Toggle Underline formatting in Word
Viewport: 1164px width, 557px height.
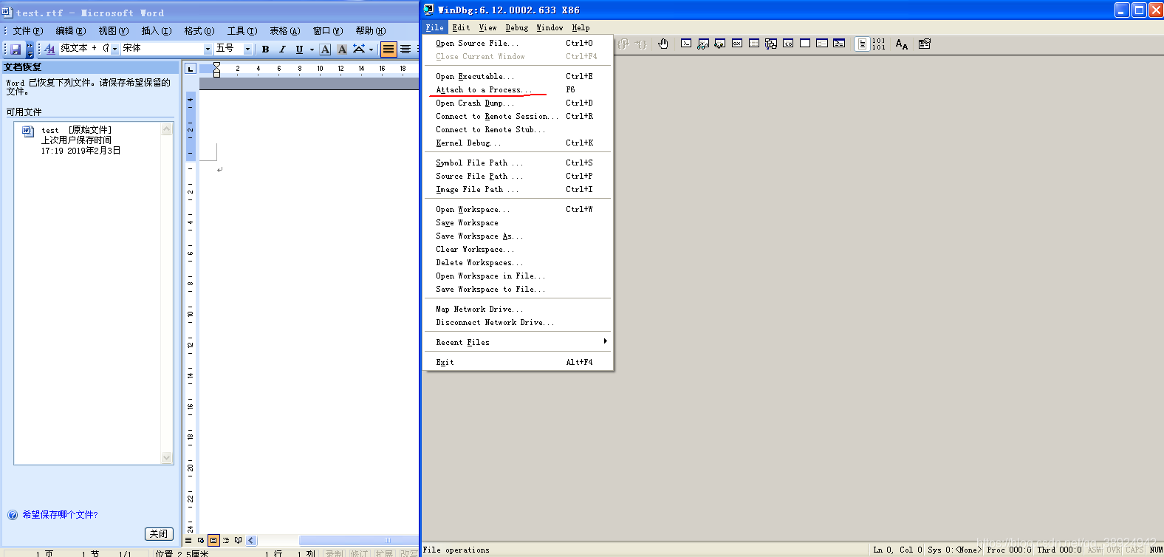tap(299, 49)
